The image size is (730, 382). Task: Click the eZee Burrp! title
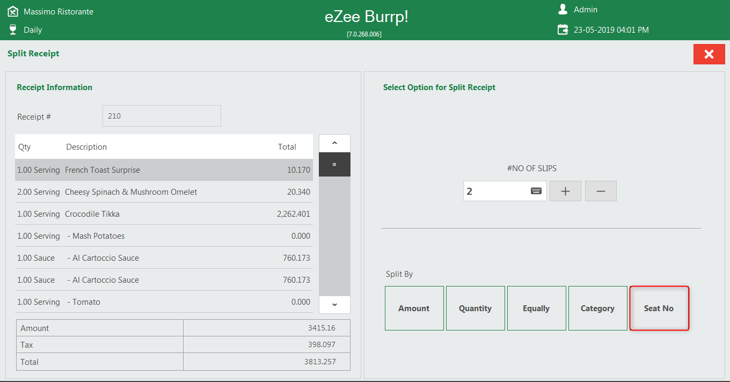(367, 17)
